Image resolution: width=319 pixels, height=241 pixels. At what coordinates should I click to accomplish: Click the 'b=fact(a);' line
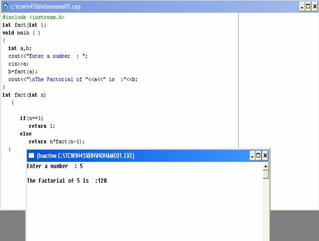(23, 71)
